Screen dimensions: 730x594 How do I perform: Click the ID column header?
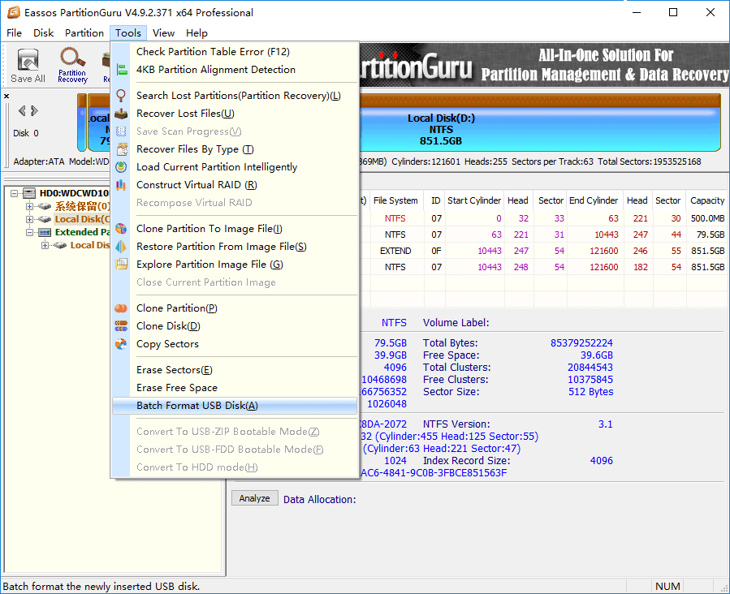pyautogui.click(x=436, y=200)
